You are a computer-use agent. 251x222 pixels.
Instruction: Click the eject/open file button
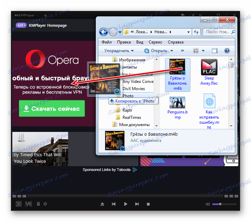[102, 204]
